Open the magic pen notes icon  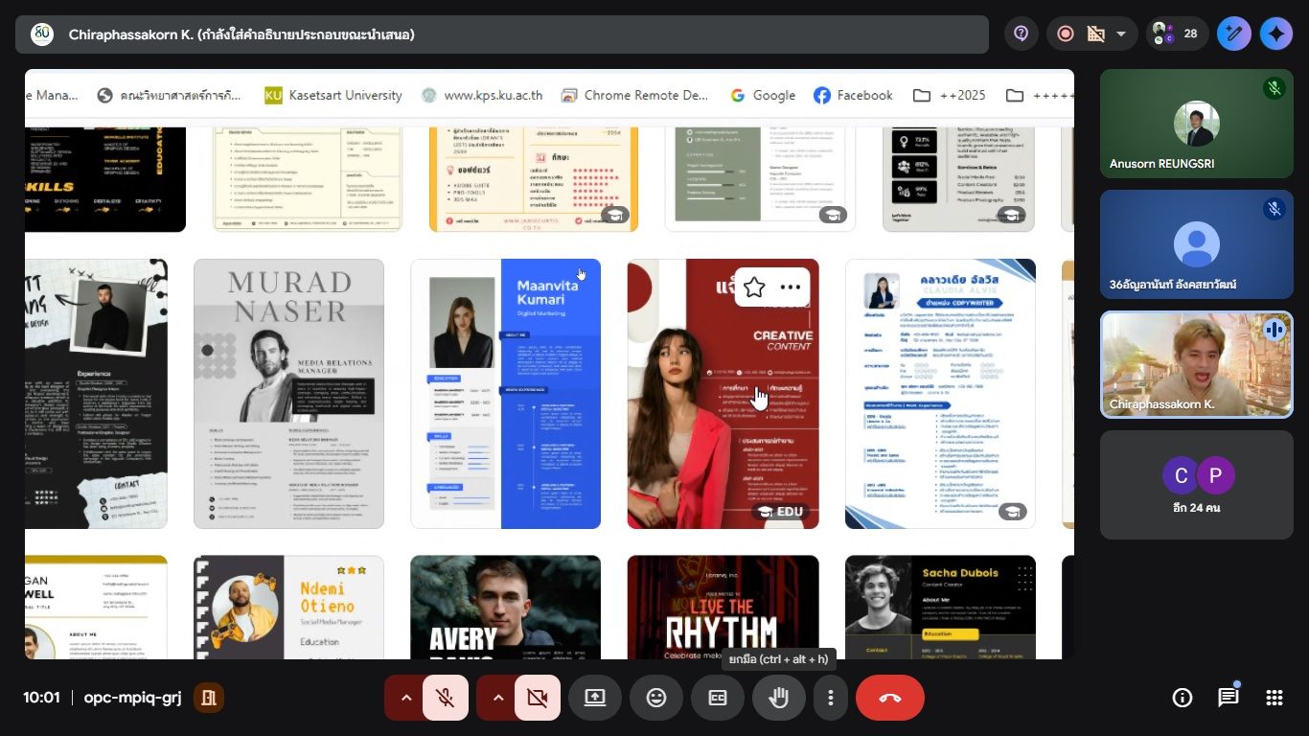(1234, 34)
